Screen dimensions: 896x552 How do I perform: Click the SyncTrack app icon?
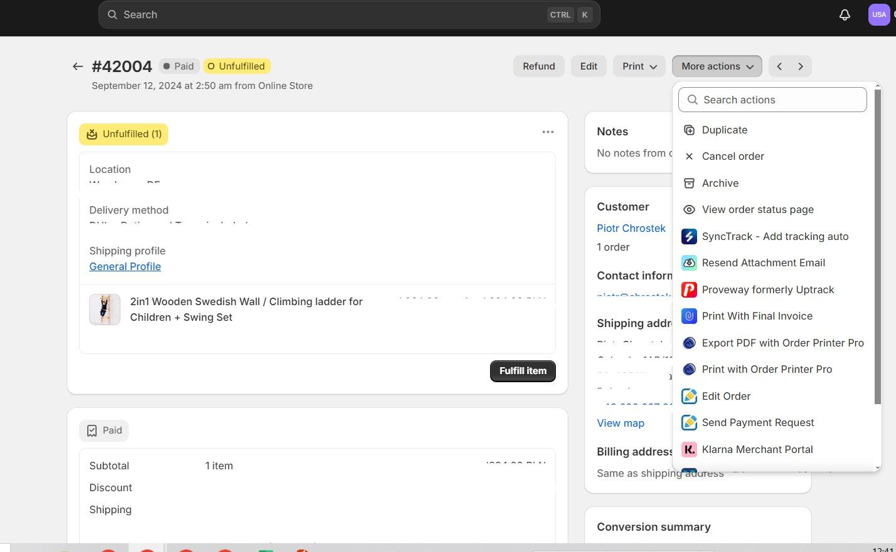tap(689, 236)
